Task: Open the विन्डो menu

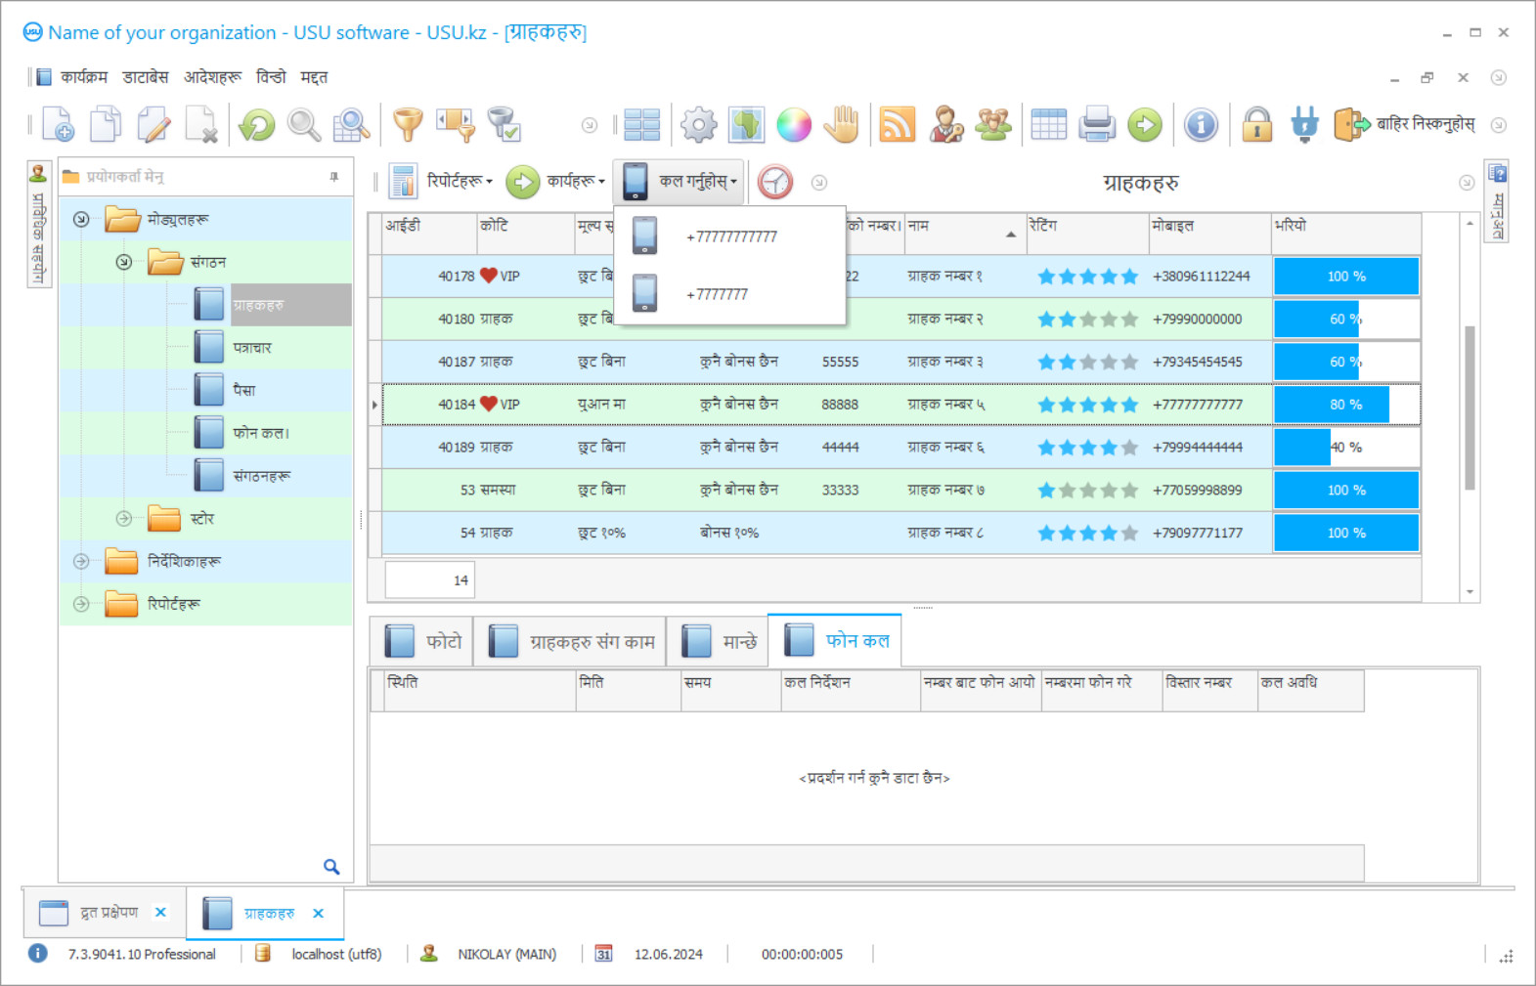Action: coord(271,77)
